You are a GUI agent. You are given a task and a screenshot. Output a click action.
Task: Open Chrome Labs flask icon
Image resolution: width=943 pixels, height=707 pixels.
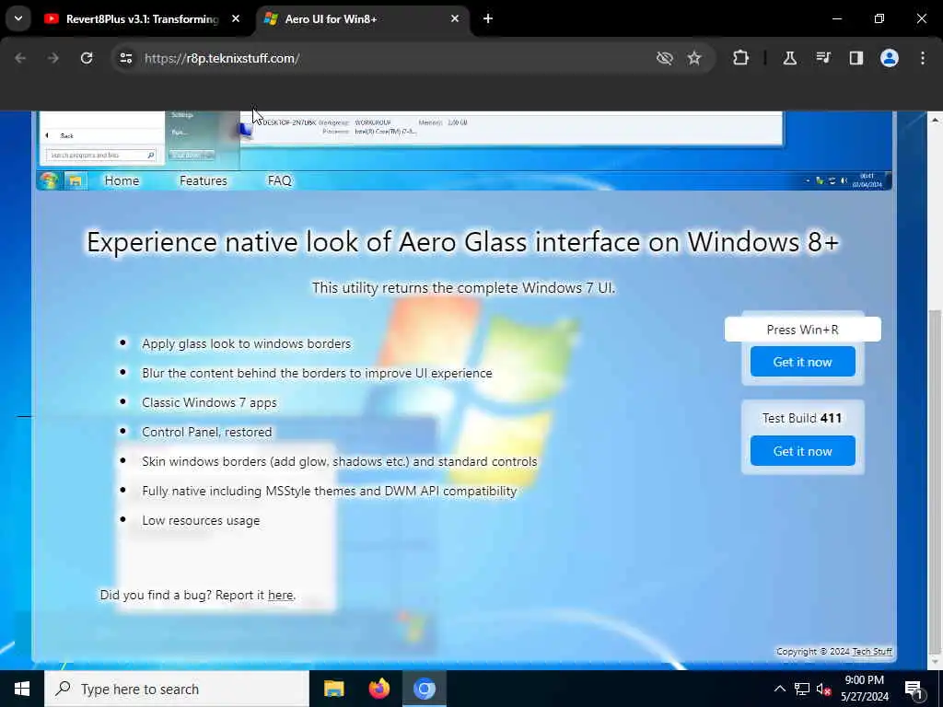click(789, 58)
